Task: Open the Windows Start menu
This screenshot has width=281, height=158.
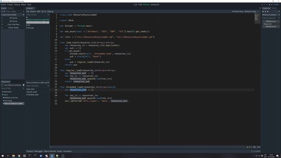Action: pyautogui.click(x=3, y=156)
